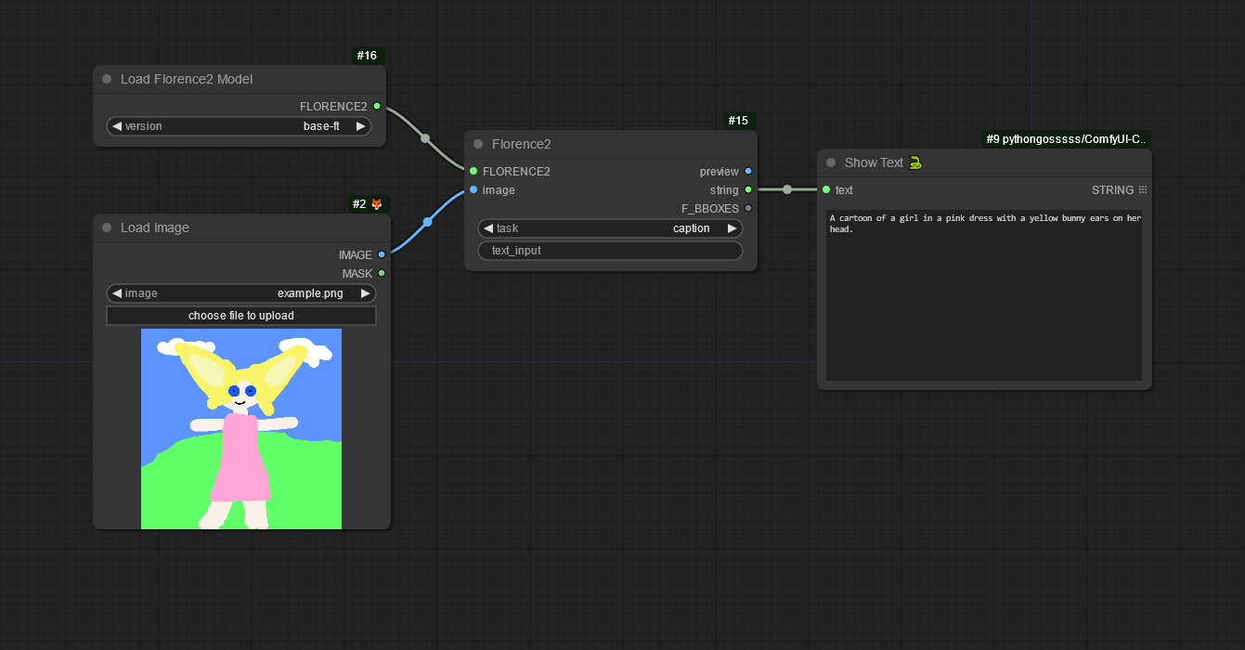Click the Load Florence2 Model title
1245x650 pixels.
(x=187, y=79)
